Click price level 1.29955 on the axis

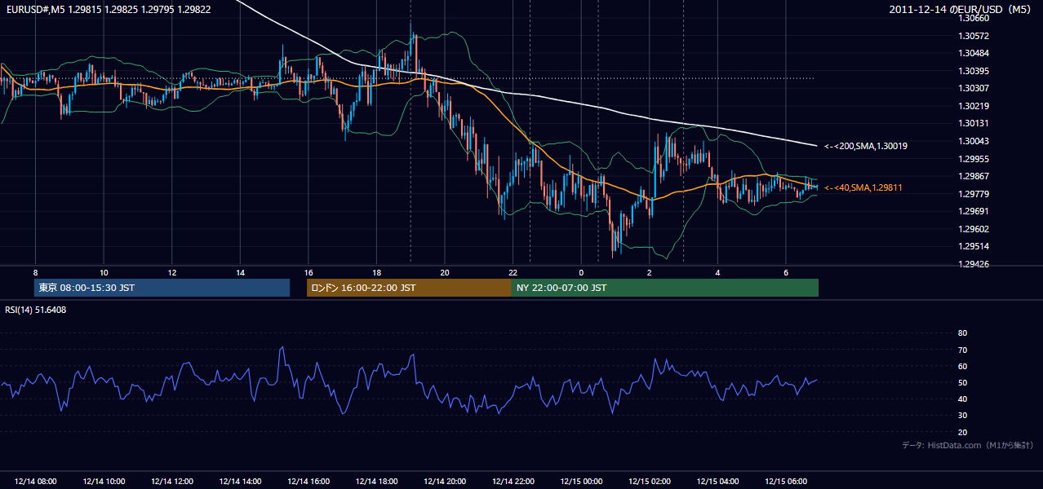[x=974, y=159]
